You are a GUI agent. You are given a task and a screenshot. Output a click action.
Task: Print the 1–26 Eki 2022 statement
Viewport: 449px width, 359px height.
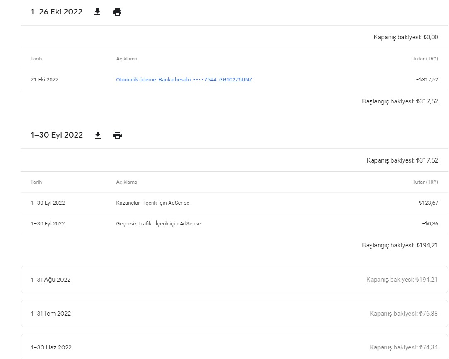[117, 12]
